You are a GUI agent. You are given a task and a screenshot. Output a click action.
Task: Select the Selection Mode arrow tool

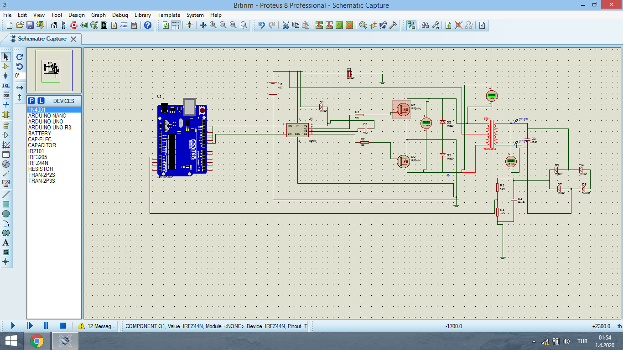[6, 57]
